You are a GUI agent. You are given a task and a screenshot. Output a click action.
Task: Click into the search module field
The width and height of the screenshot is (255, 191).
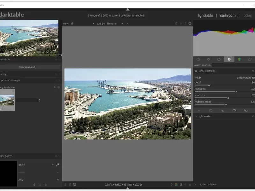(233, 65)
